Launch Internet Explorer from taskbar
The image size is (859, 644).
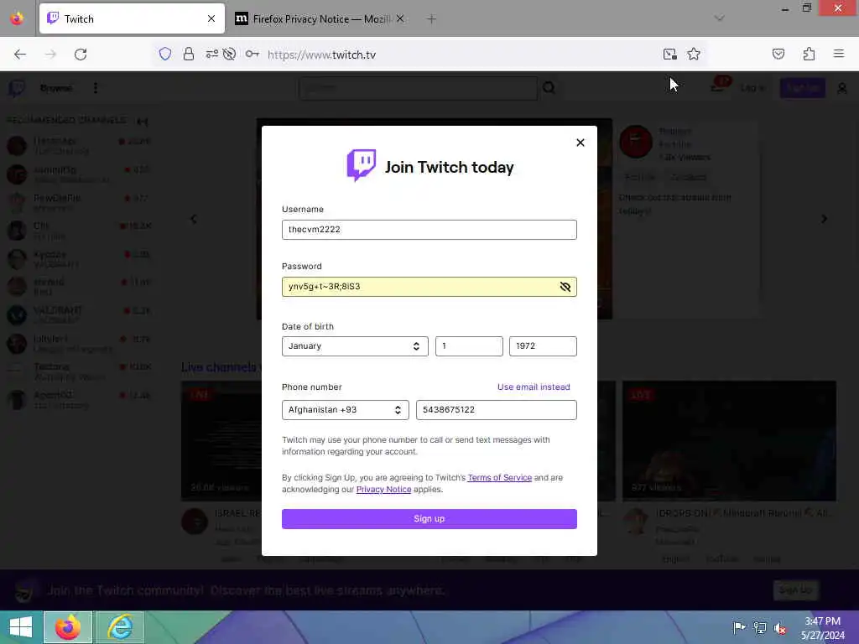click(120, 627)
